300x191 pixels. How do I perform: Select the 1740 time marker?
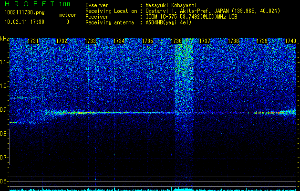(x=290, y=41)
